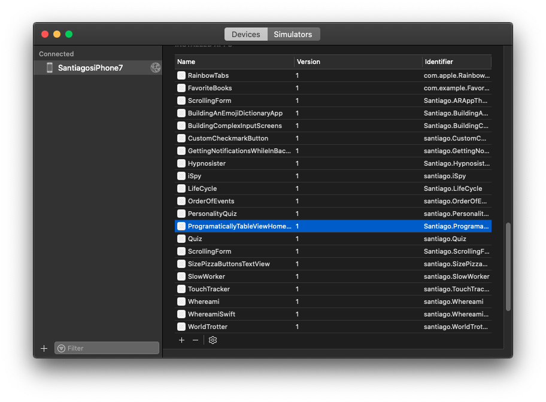This screenshot has width=546, height=402.
Task: Select the TouchTracker app name
Action: [x=208, y=289]
